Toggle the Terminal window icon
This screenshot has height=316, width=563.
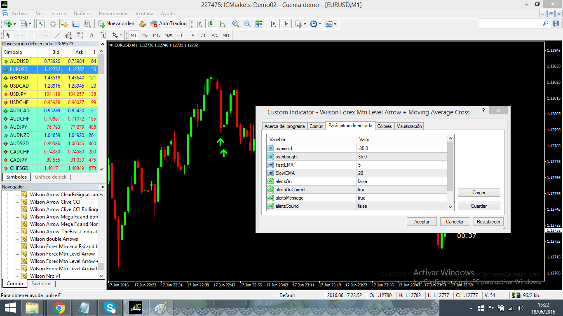click(76, 24)
